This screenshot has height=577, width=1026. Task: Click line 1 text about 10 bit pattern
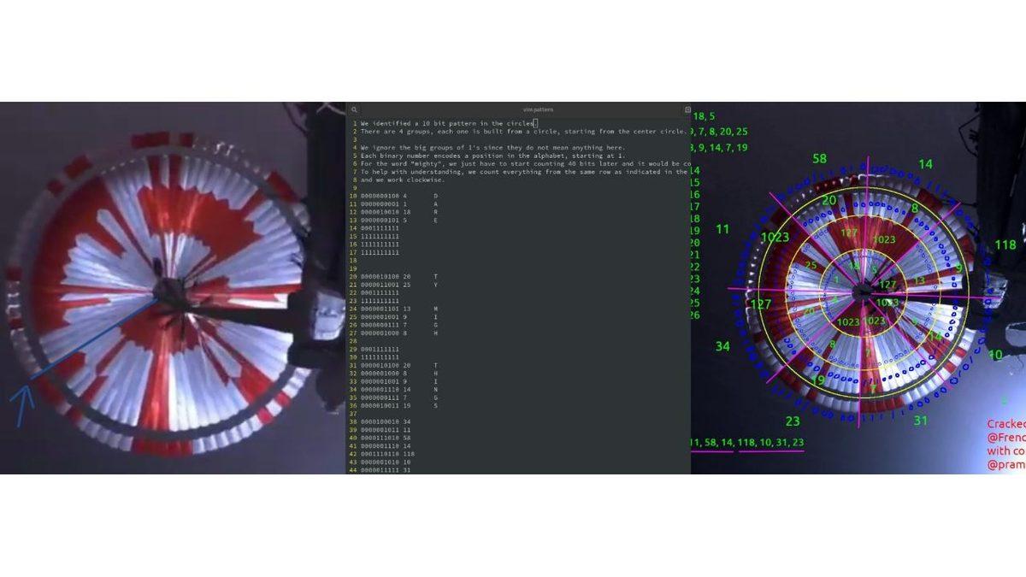tap(445, 123)
